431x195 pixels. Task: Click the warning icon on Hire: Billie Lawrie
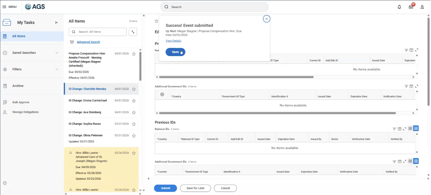(71, 153)
